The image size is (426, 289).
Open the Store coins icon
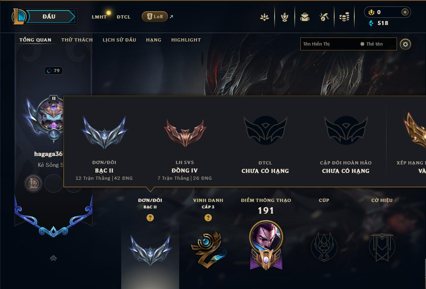coord(344,17)
